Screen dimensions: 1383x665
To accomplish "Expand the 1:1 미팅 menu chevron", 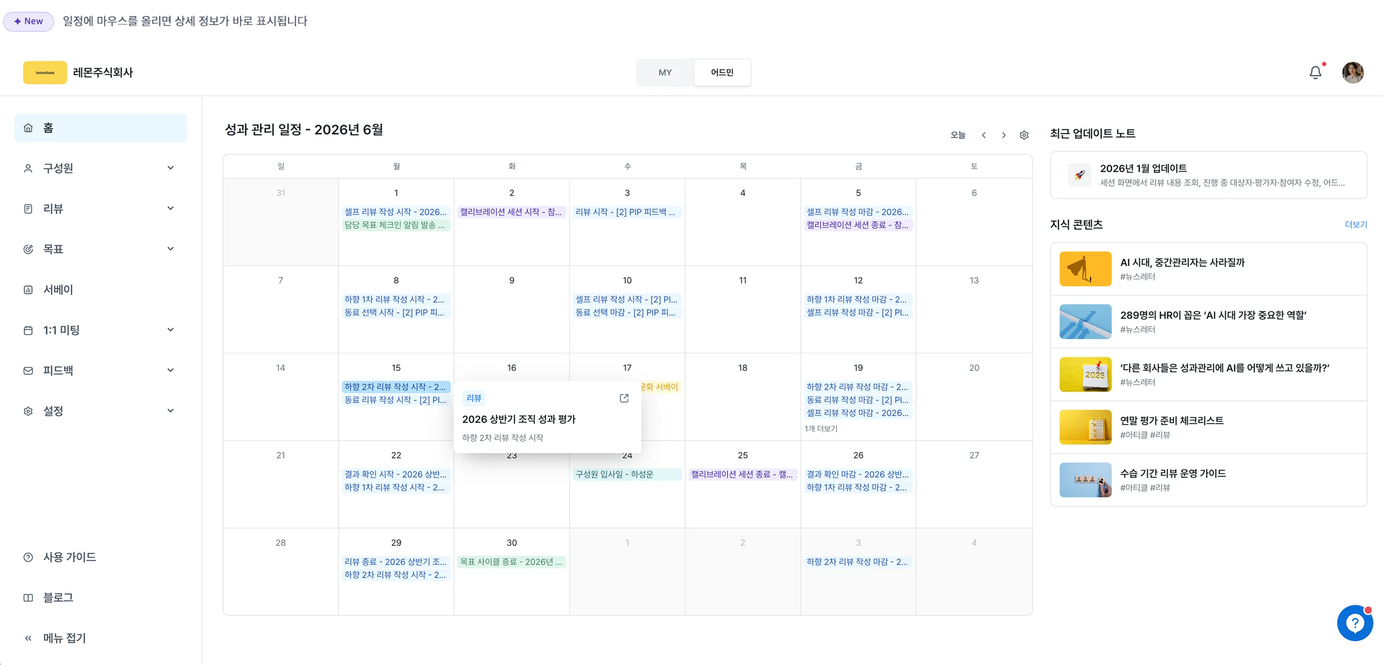I will pos(170,330).
